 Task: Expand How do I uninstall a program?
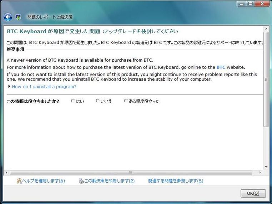44,87
